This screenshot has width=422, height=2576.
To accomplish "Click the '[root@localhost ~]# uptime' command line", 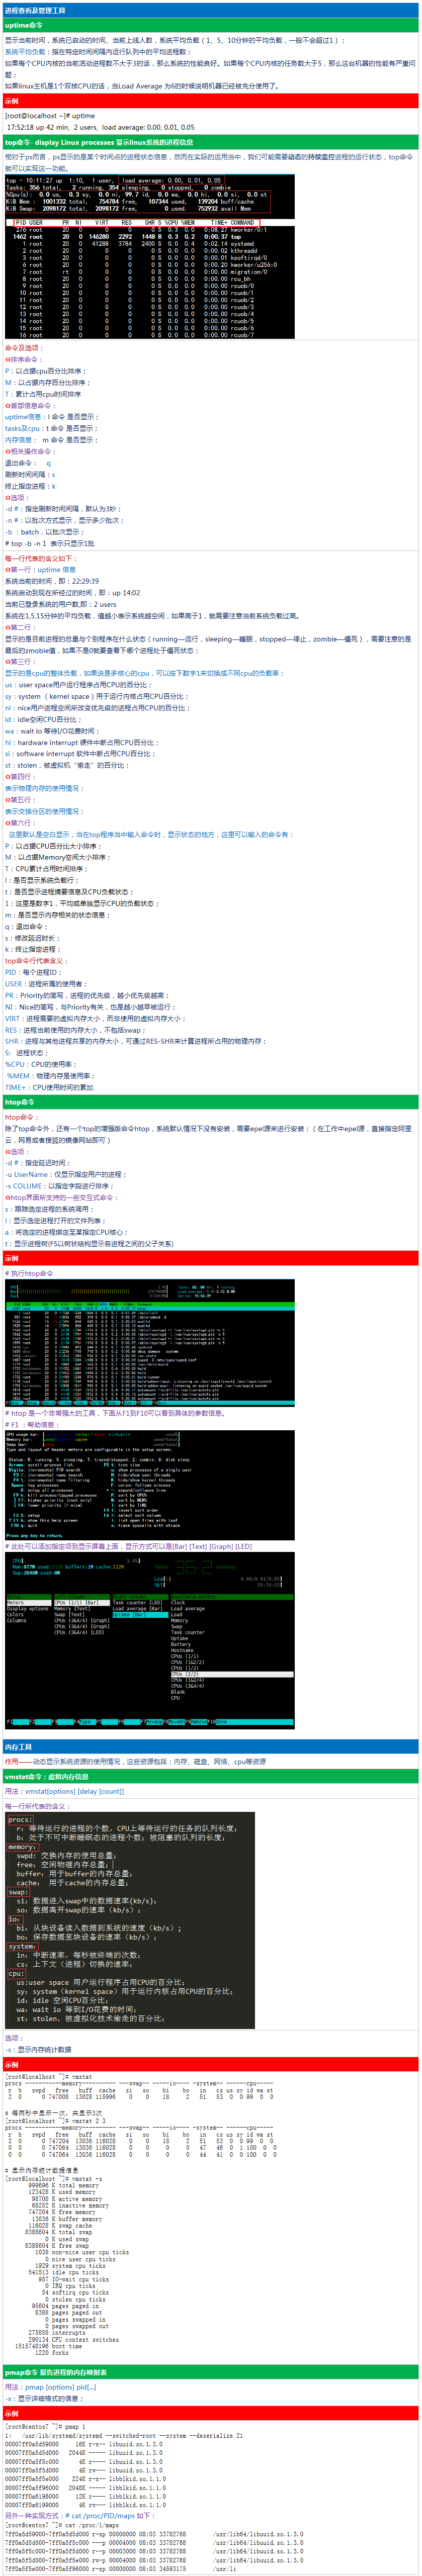I will [51, 116].
